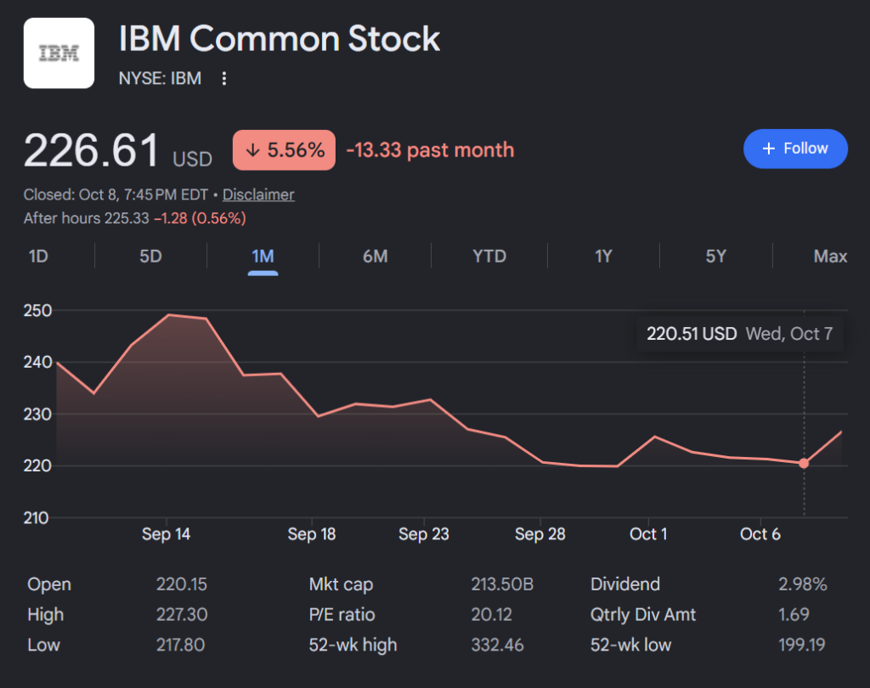Switch to the 1D chart range

[38, 257]
